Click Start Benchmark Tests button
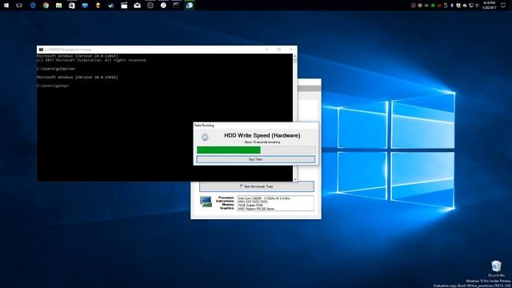The width and height of the screenshot is (512, 288). pyautogui.click(x=257, y=186)
